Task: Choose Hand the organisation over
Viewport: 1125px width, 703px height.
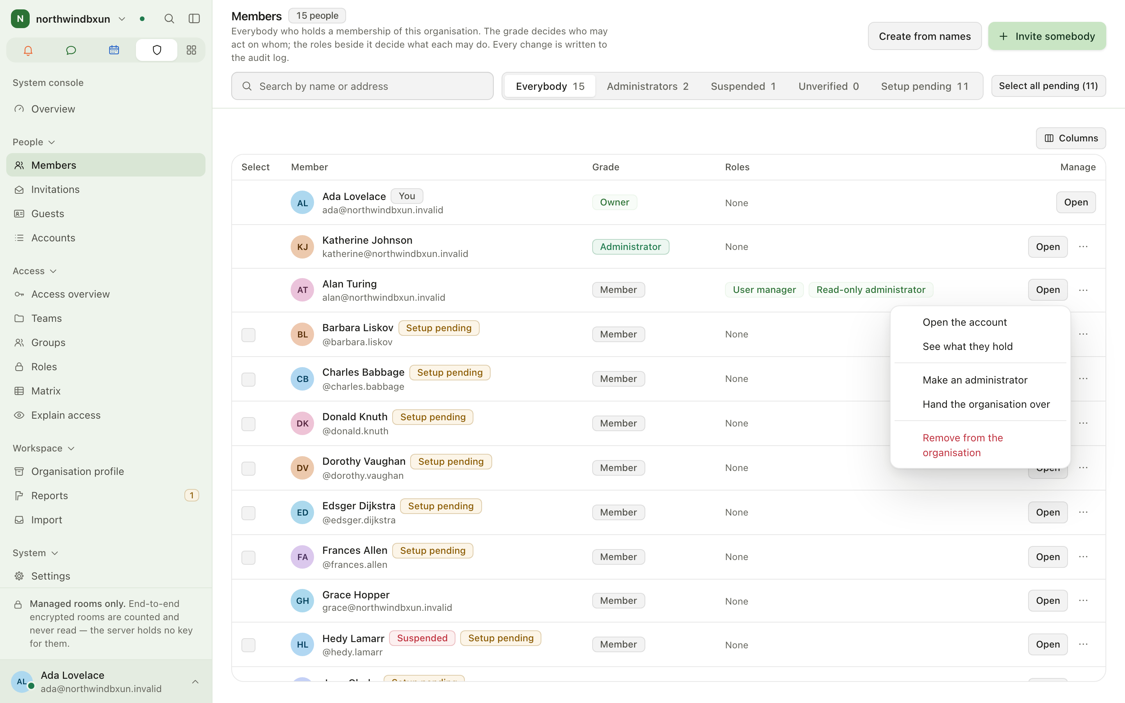Action: (980, 404)
